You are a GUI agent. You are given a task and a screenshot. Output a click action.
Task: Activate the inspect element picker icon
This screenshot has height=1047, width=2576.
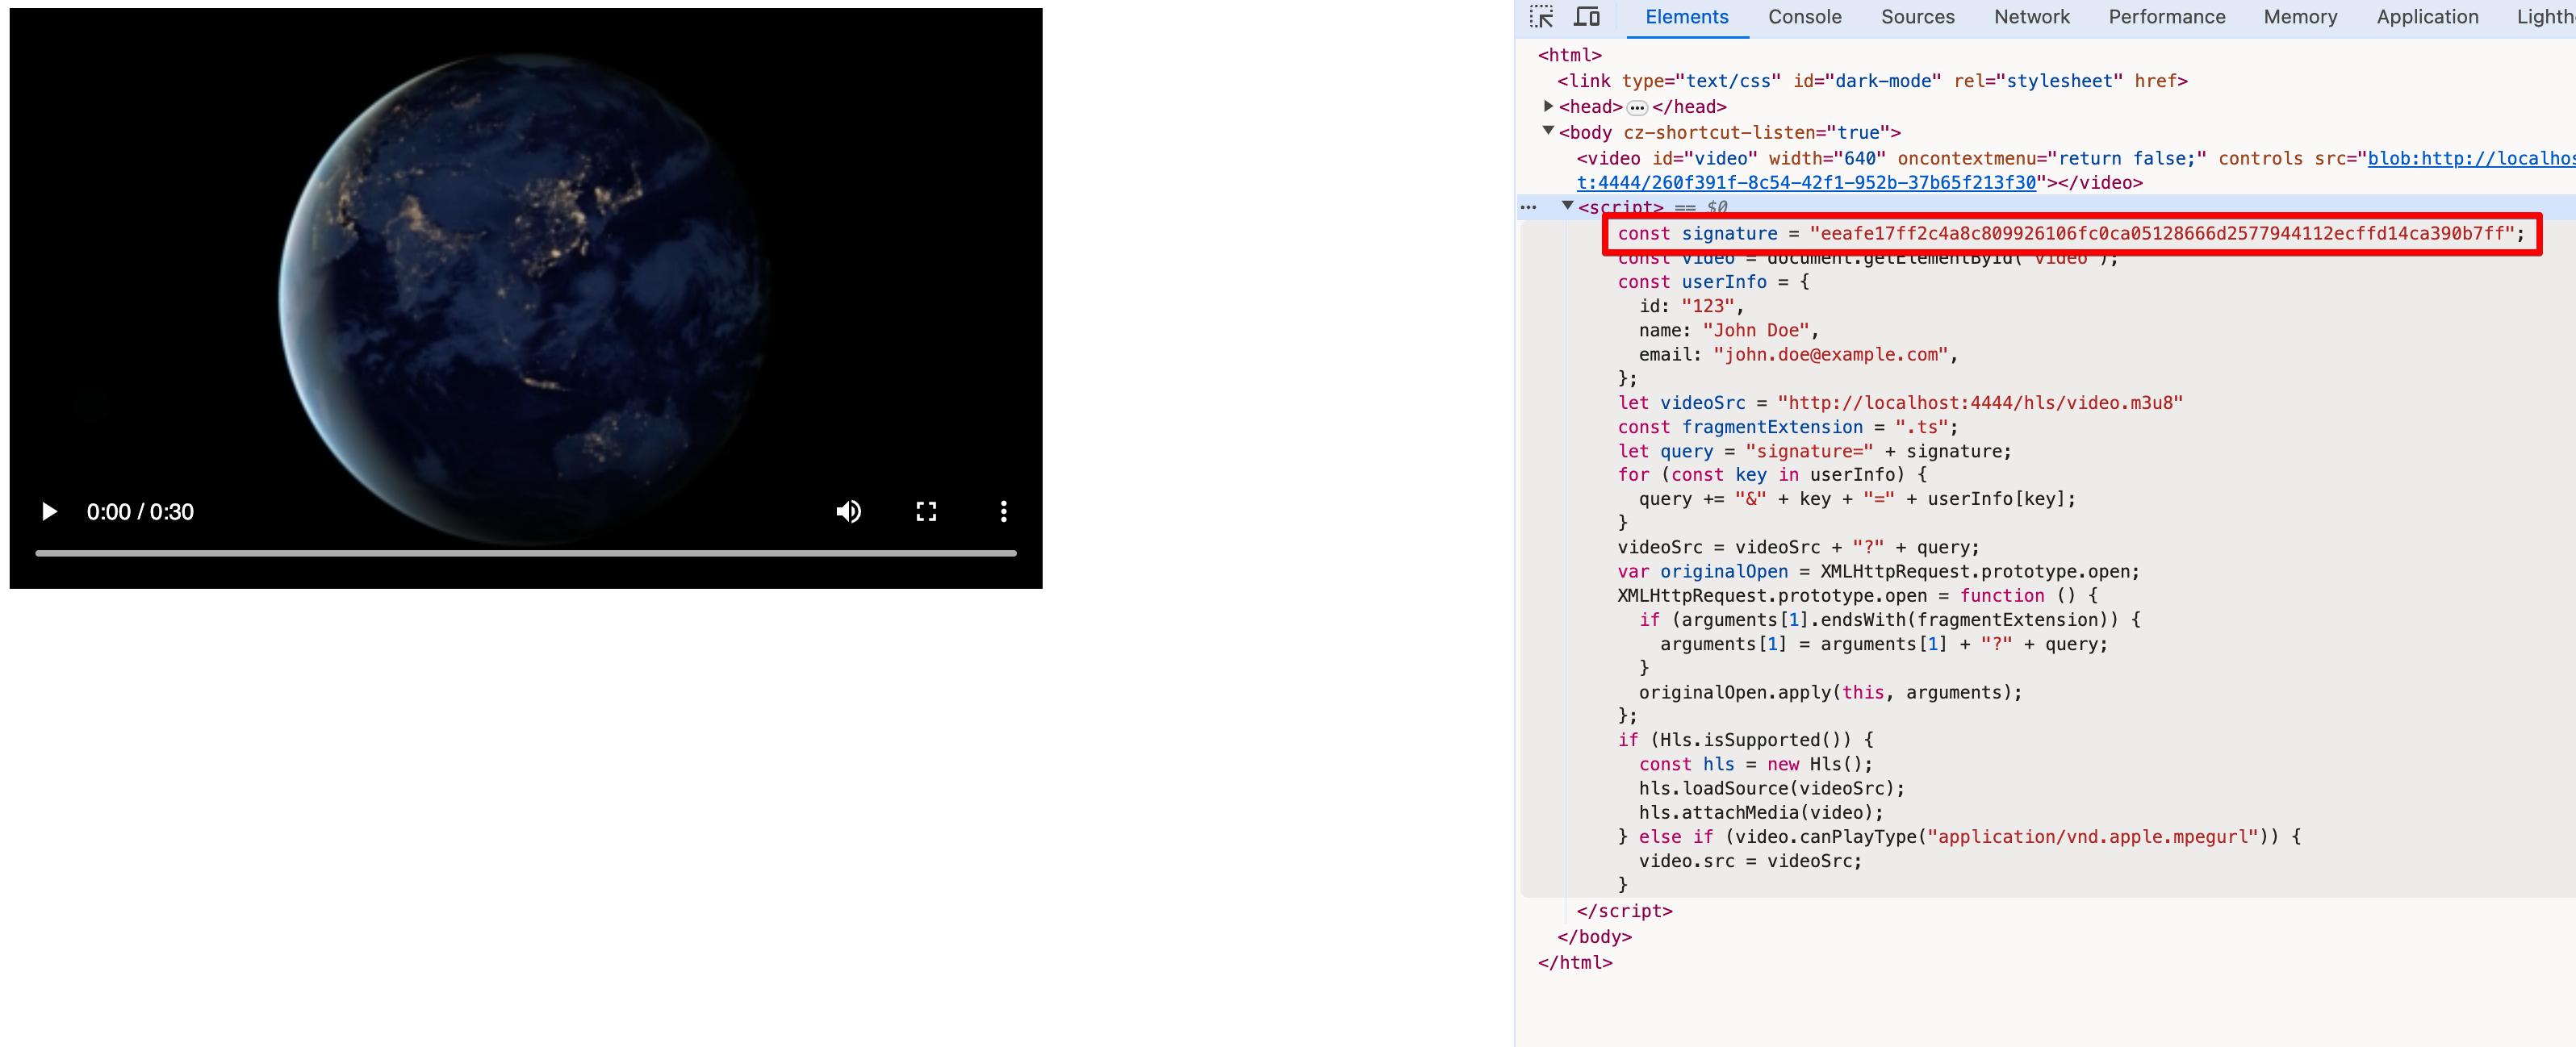coord(1541,17)
